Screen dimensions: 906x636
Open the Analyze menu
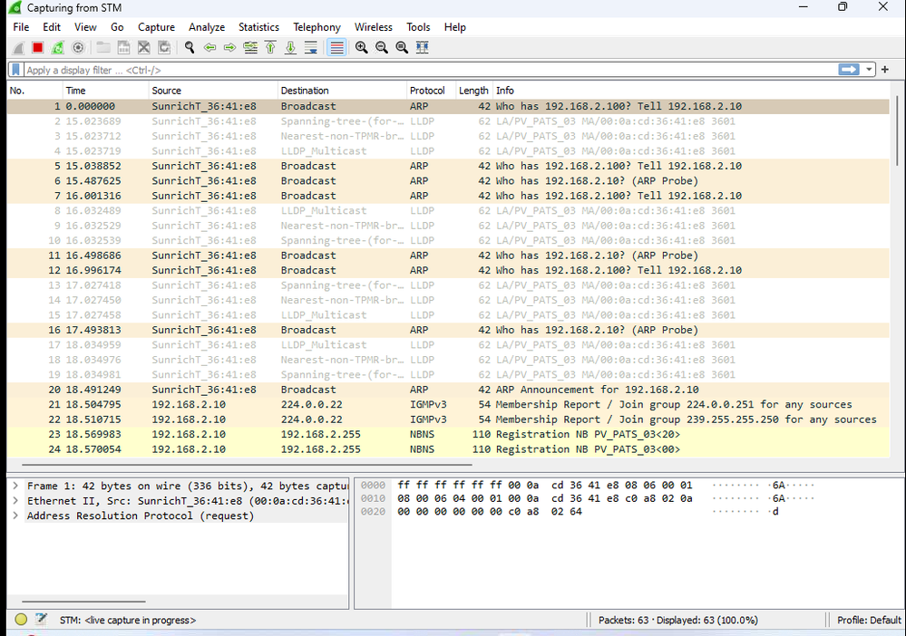pos(206,27)
